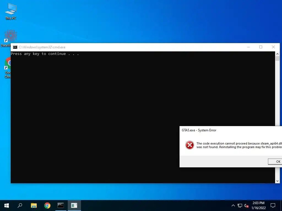Launch Chrome from the taskbar
282x211 pixels.
(47, 206)
